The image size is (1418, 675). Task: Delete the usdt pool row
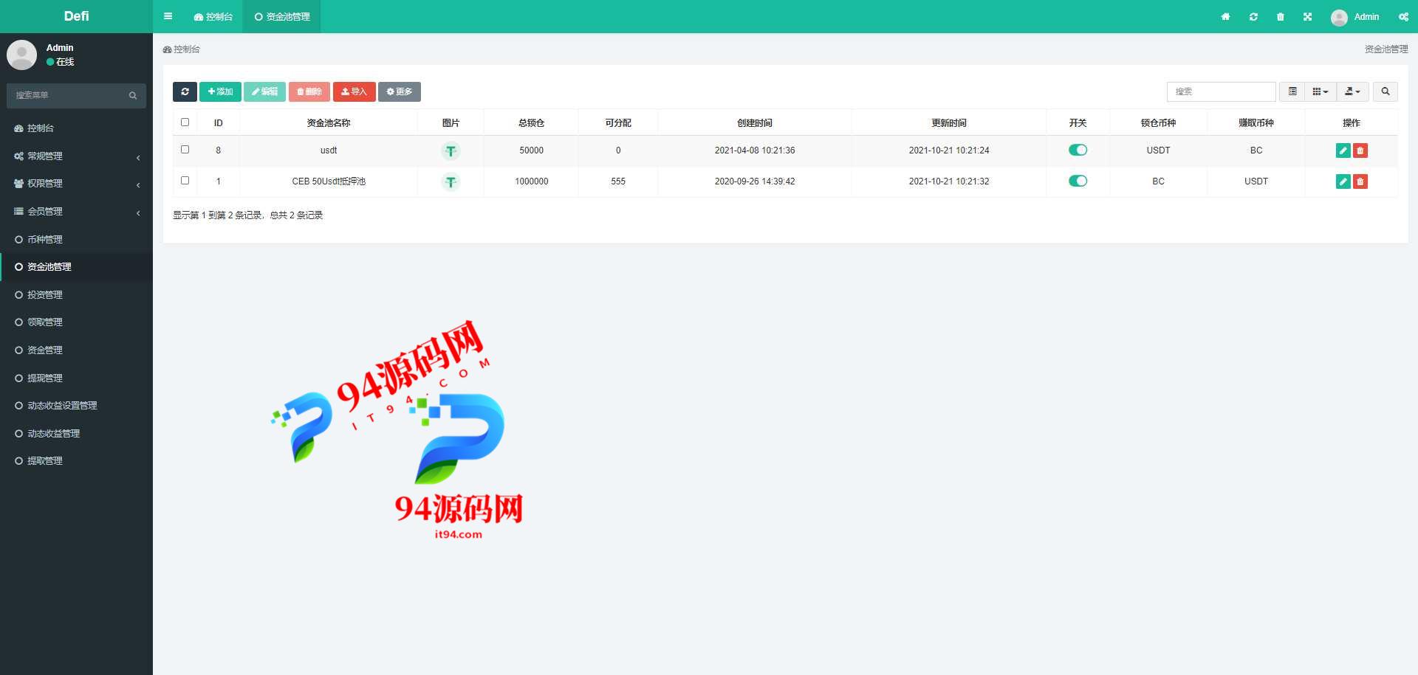pos(1360,150)
